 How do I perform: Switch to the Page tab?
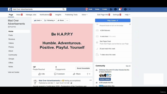[x=11, y=15]
